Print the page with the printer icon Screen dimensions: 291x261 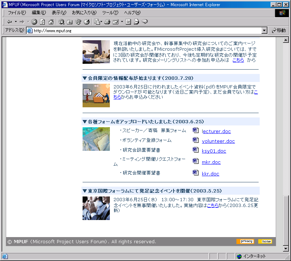tap(107, 22)
